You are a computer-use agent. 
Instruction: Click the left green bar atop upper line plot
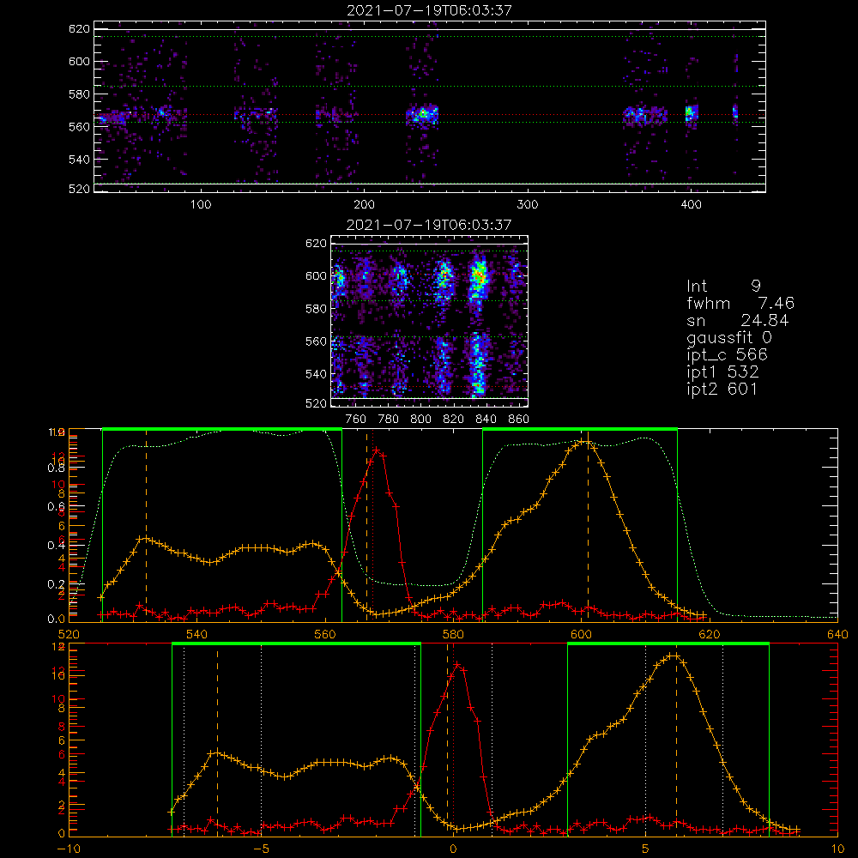pos(222,429)
